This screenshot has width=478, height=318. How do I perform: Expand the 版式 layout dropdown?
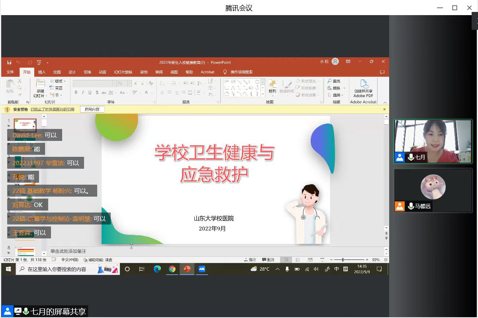tap(59, 81)
